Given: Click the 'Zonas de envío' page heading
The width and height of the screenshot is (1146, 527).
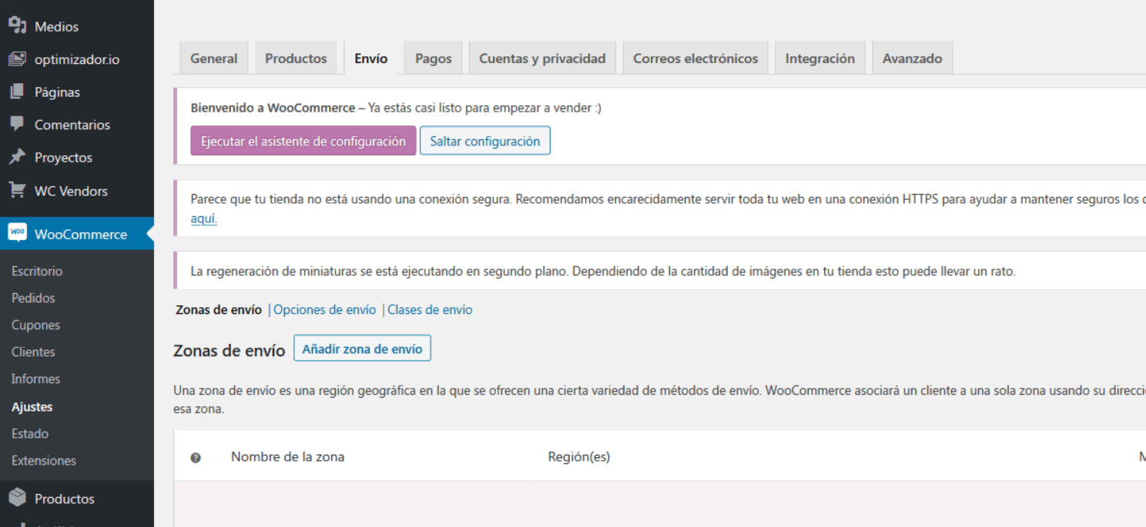Looking at the screenshot, I should [230, 350].
